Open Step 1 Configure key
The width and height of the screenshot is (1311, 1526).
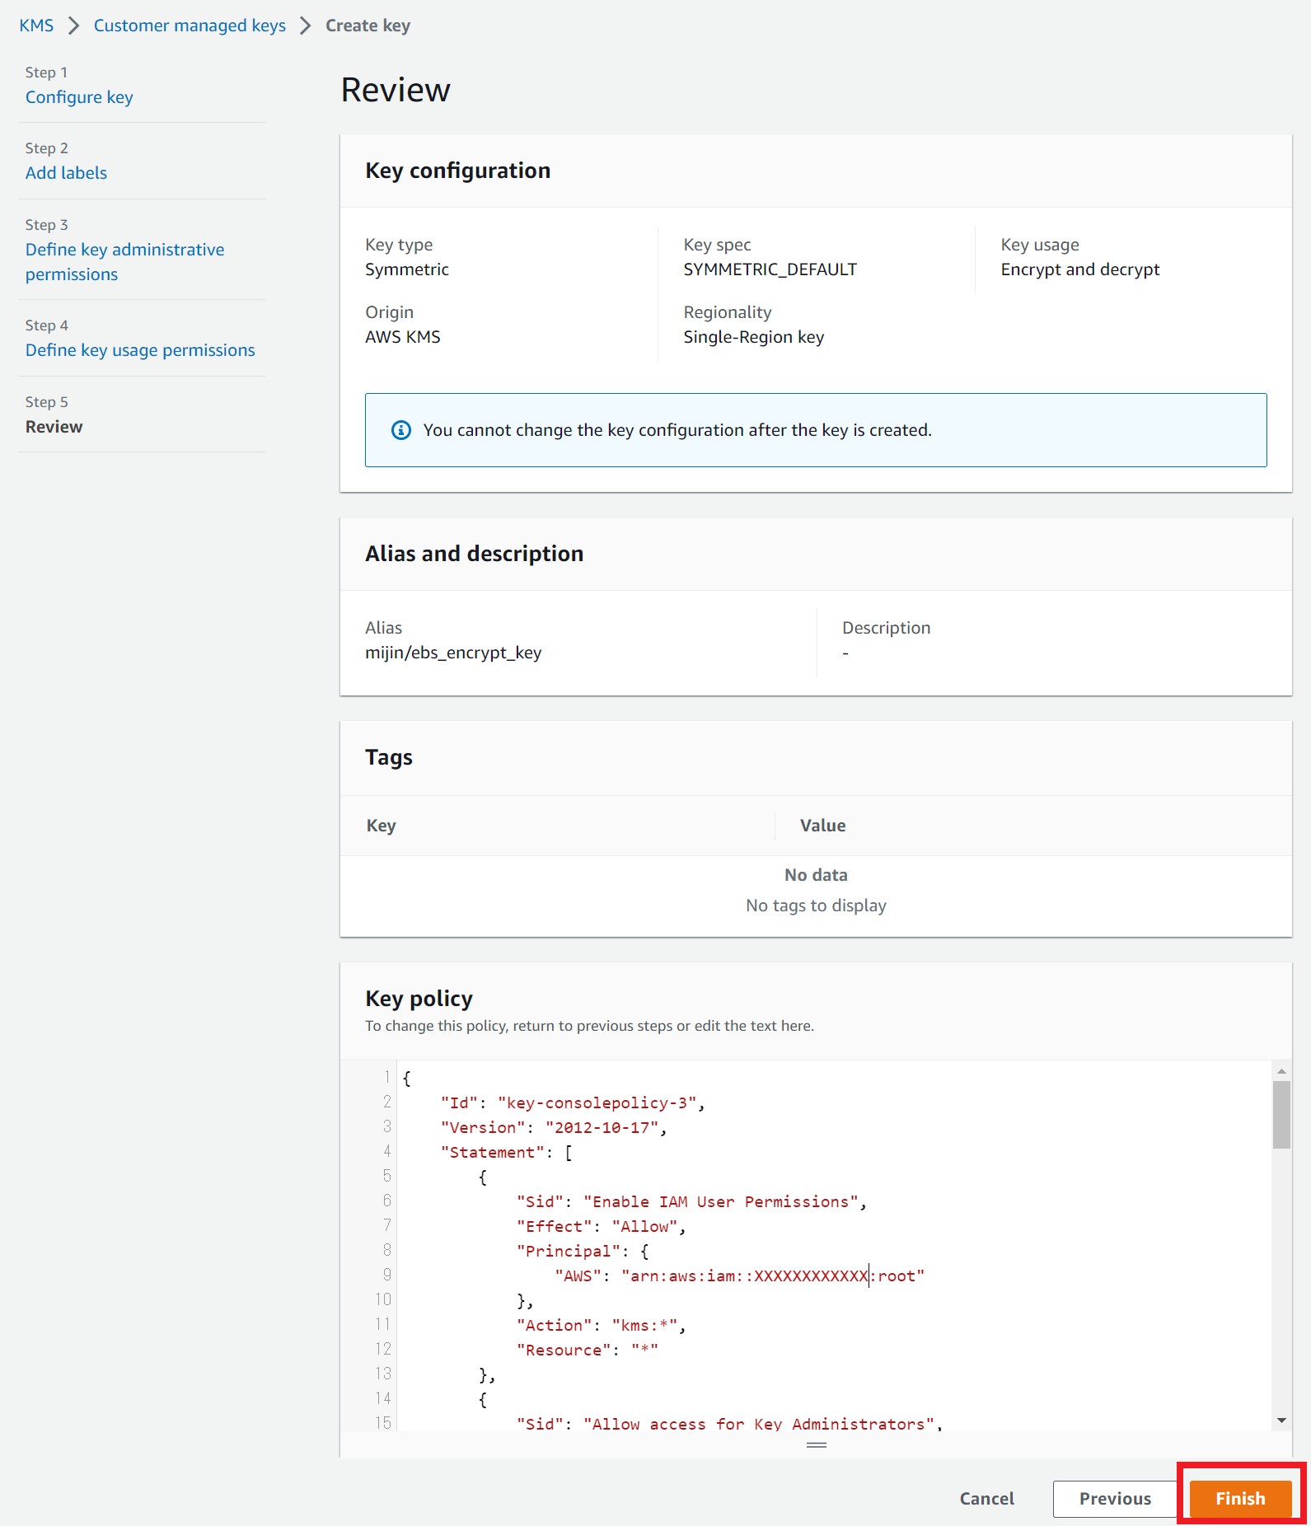click(79, 97)
